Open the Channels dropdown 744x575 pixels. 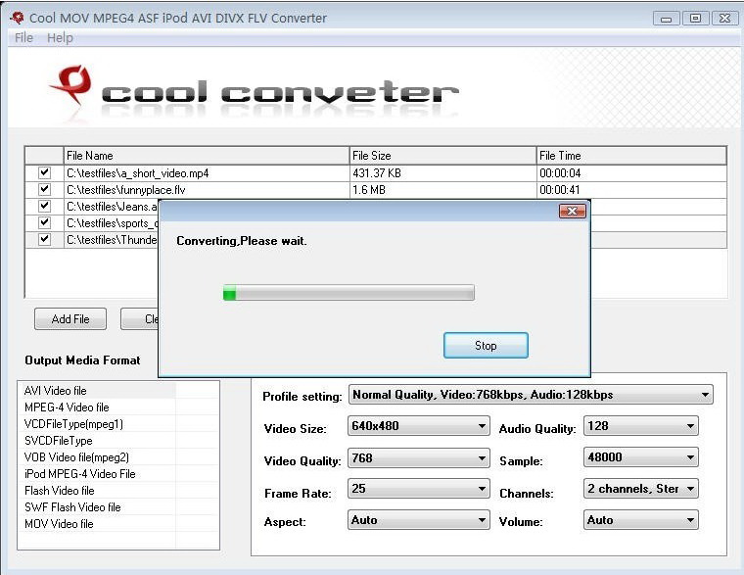(x=641, y=489)
